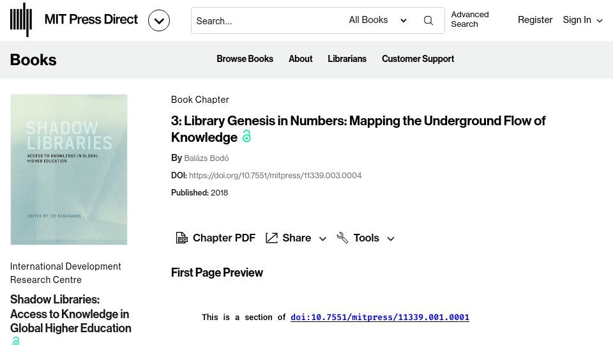Click the Chapter PDF icon
613x345 pixels.
tap(181, 238)
